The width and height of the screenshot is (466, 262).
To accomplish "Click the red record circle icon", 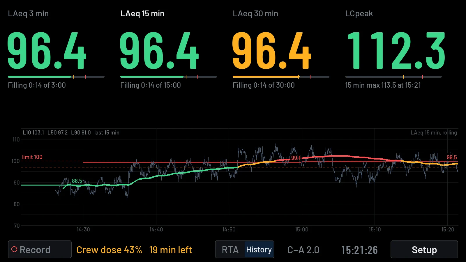I will click(x=14, y=249).
